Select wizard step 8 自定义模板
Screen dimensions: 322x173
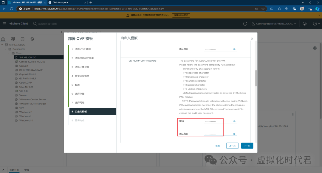coord(93,111)
